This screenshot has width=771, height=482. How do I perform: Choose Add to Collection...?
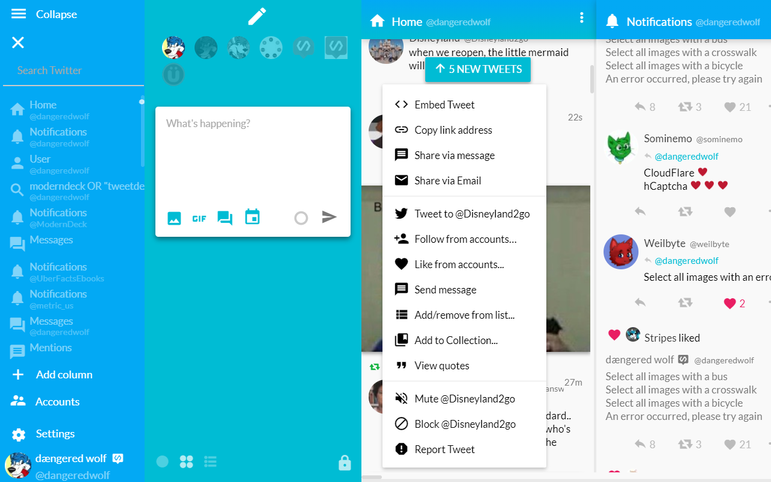464,340
